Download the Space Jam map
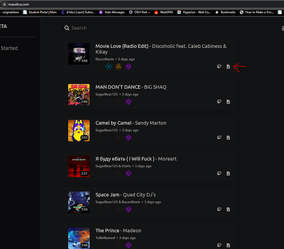Image resolution: width=284 pixels, height=249 pixels. tap(228, 209)
